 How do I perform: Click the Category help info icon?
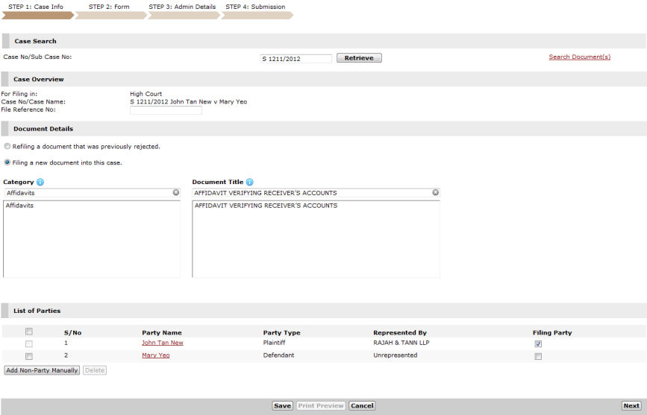click(40, 182)
